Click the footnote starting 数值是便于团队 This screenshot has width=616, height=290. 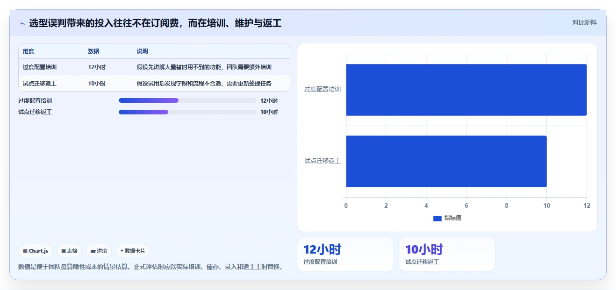click(x=150, y=267)
